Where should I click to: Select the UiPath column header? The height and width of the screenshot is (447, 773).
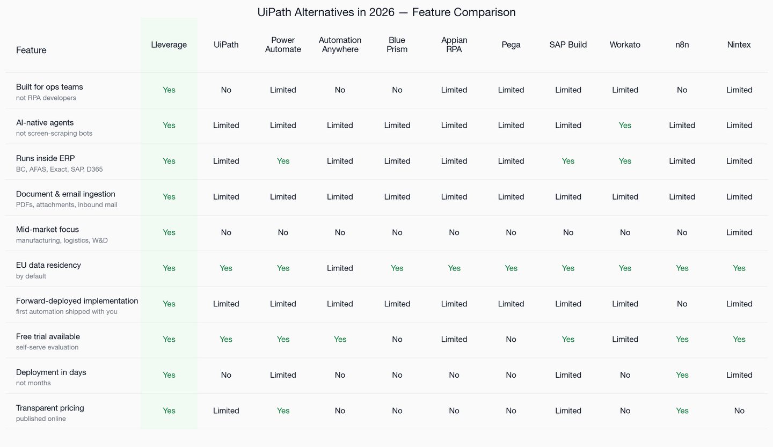pos(226,45)
